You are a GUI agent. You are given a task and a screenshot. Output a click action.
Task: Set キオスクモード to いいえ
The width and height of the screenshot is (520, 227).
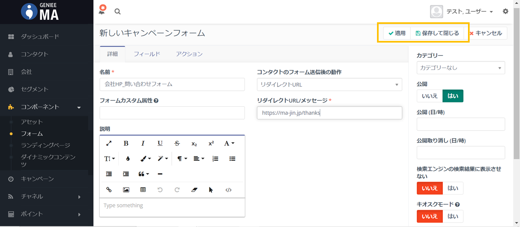coord(429,216)
